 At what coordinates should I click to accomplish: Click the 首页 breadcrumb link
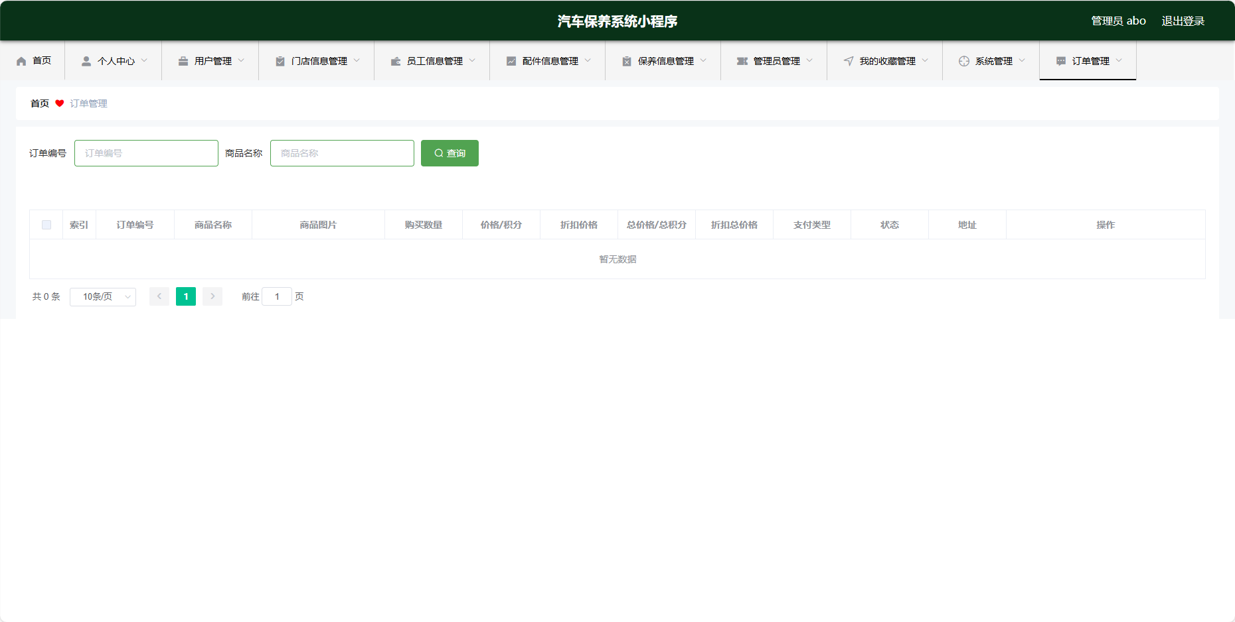[x=40, y=103]
